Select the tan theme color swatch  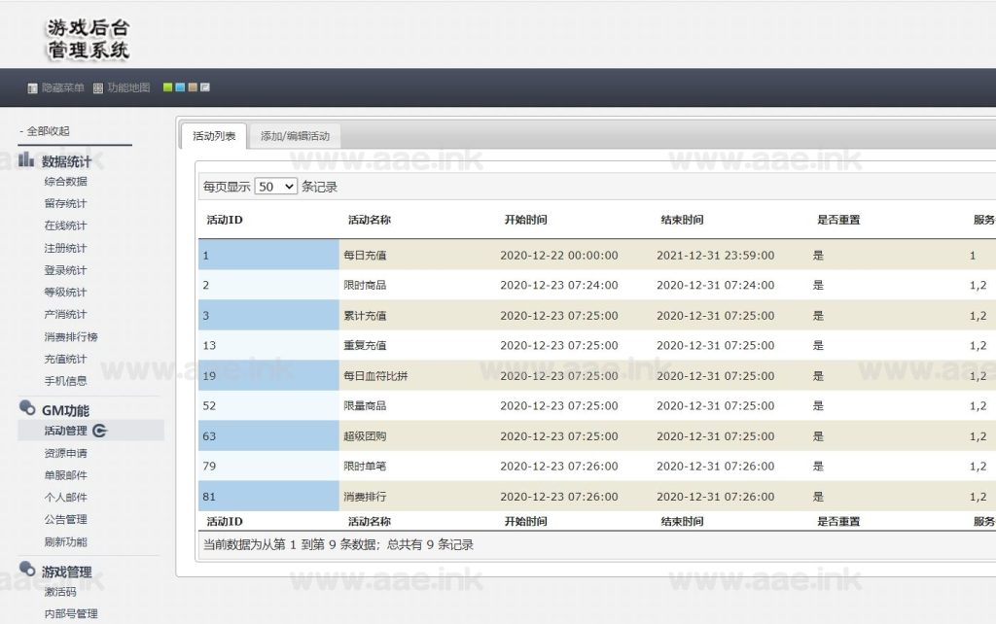click(x=193, y=87)
